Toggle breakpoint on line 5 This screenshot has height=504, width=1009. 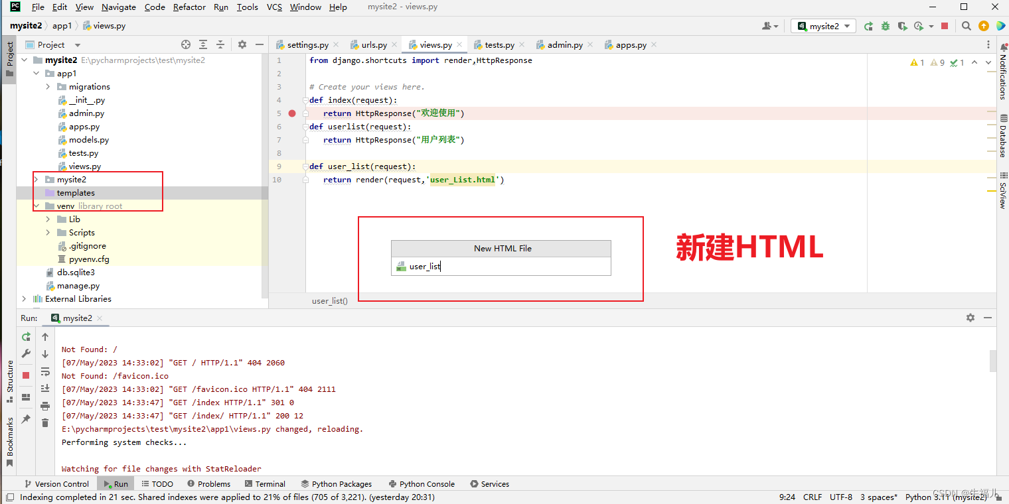click(x=292, y=113)
